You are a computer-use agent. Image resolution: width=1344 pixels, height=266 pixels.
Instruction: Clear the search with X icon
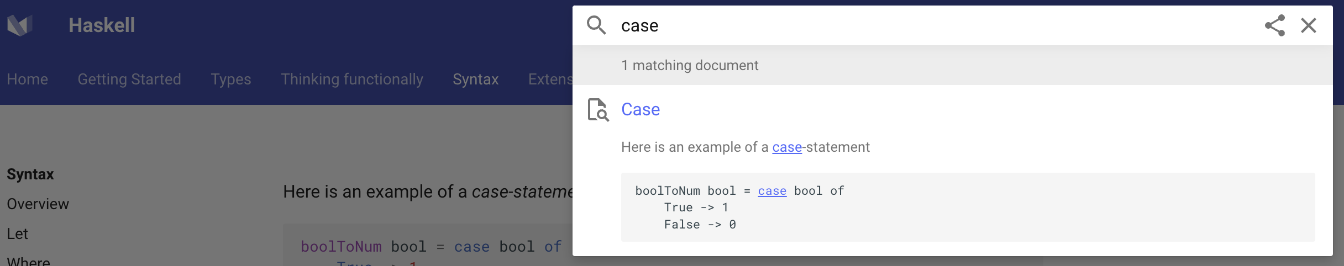click(x=1309, y=25)
